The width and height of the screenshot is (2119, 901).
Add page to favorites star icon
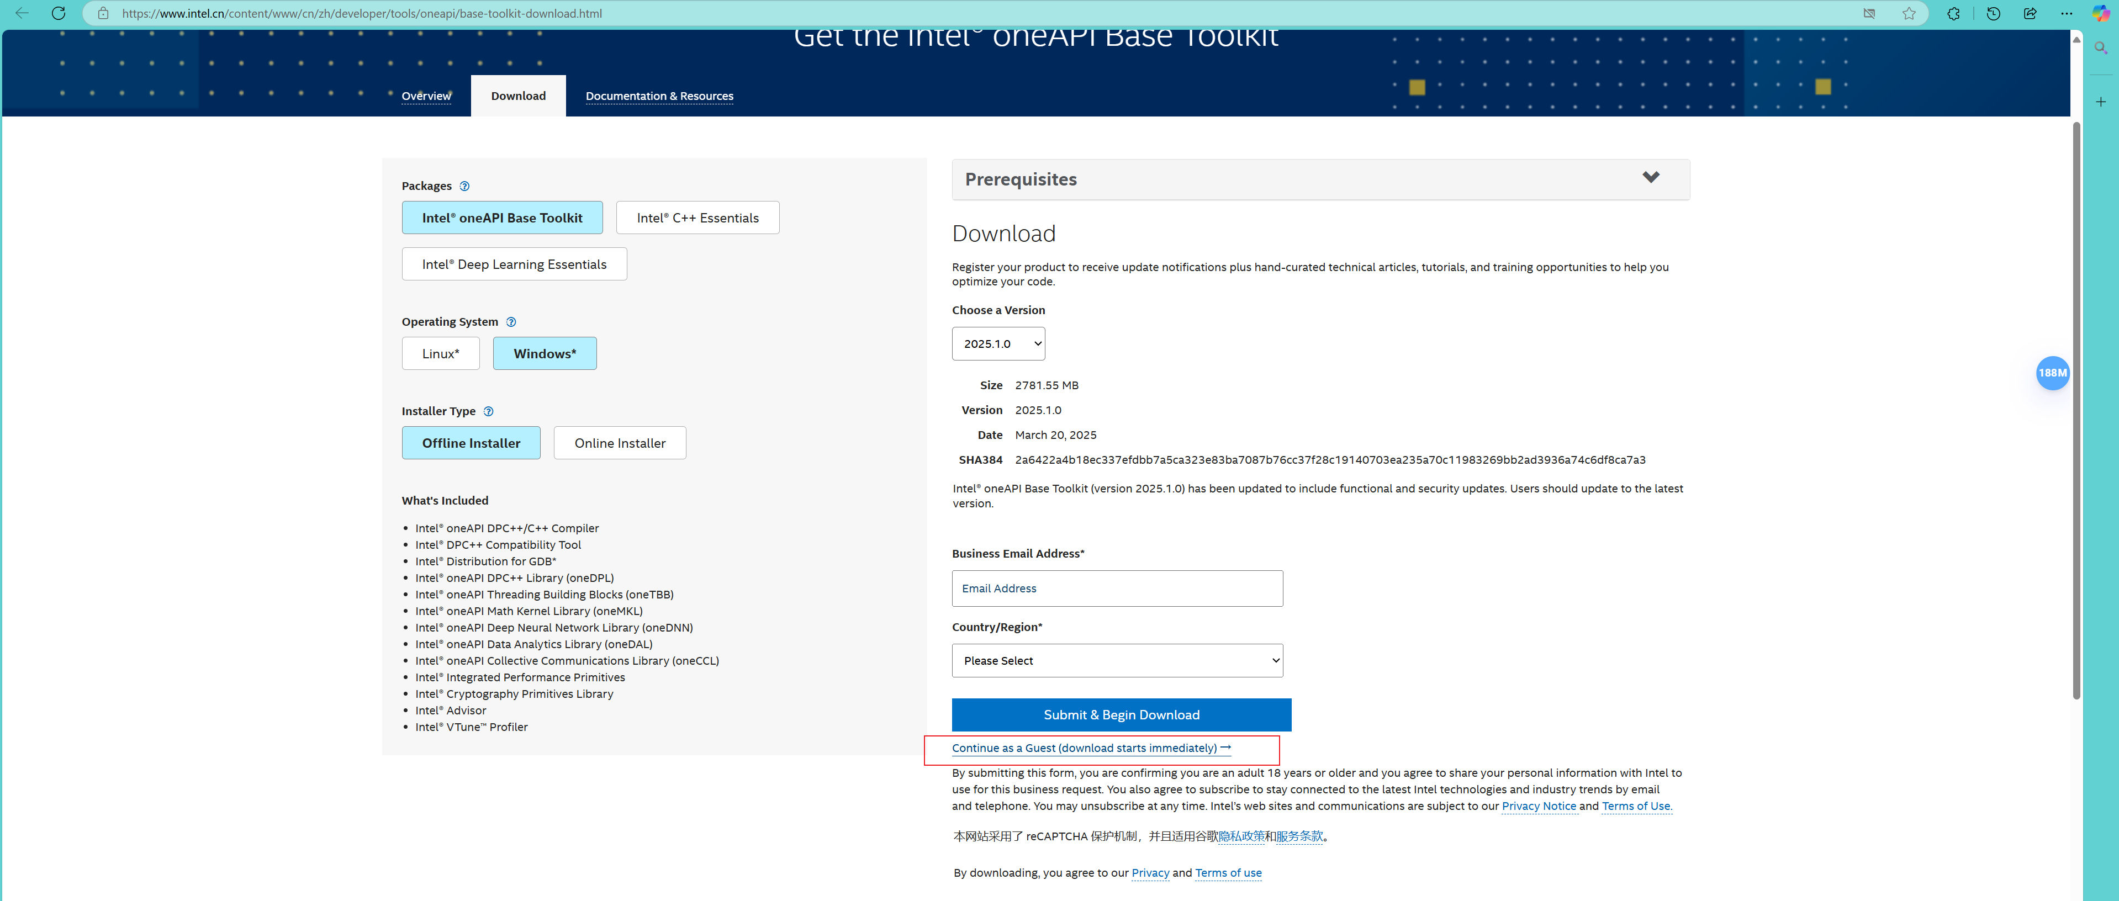1909,13
